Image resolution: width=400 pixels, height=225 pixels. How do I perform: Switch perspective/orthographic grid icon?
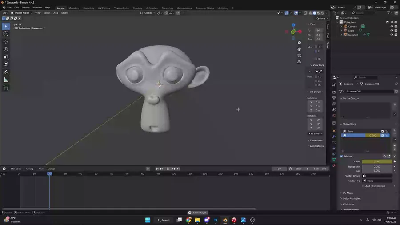click(x=299, y=61)
